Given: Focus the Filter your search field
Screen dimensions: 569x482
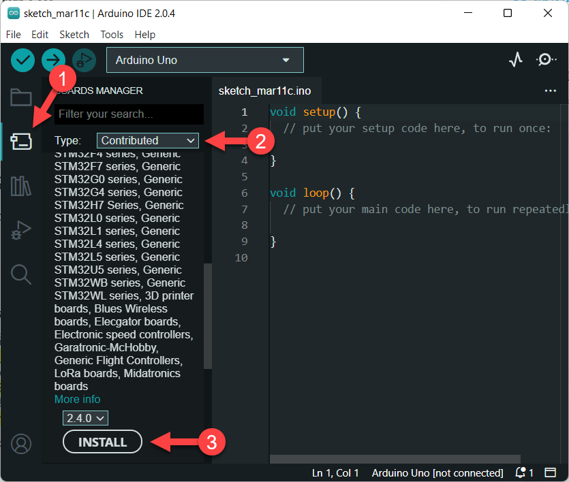Looking at the screenshot, I should point(129,114).
